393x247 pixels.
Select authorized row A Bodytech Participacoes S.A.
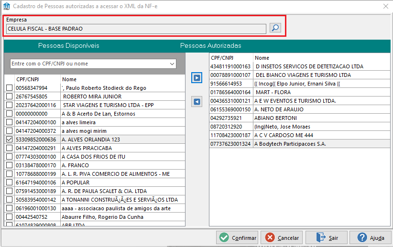click(x=300, y=144)
